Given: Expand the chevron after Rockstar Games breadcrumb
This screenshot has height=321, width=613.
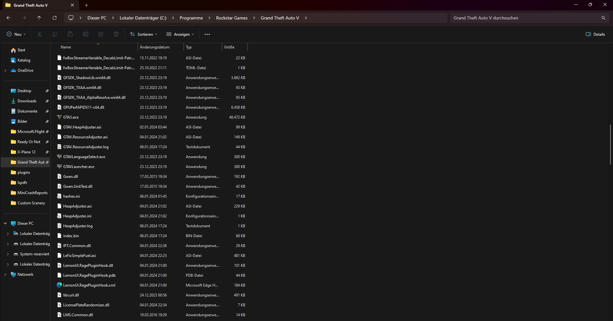Looking at the screenshot, I should (254, 18).
